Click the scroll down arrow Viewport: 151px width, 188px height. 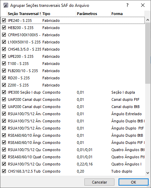(x=148, y=173)
